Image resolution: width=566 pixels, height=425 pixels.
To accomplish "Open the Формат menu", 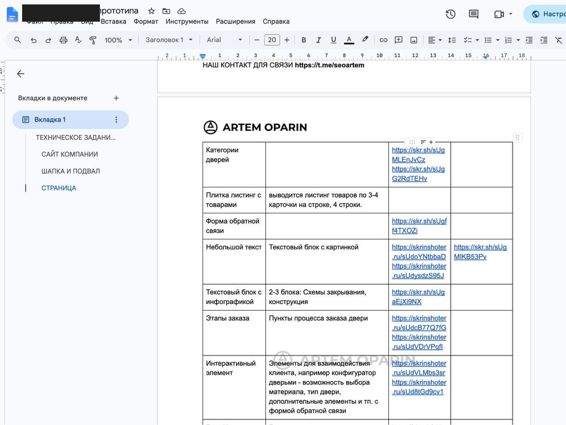I will [146, 21].
